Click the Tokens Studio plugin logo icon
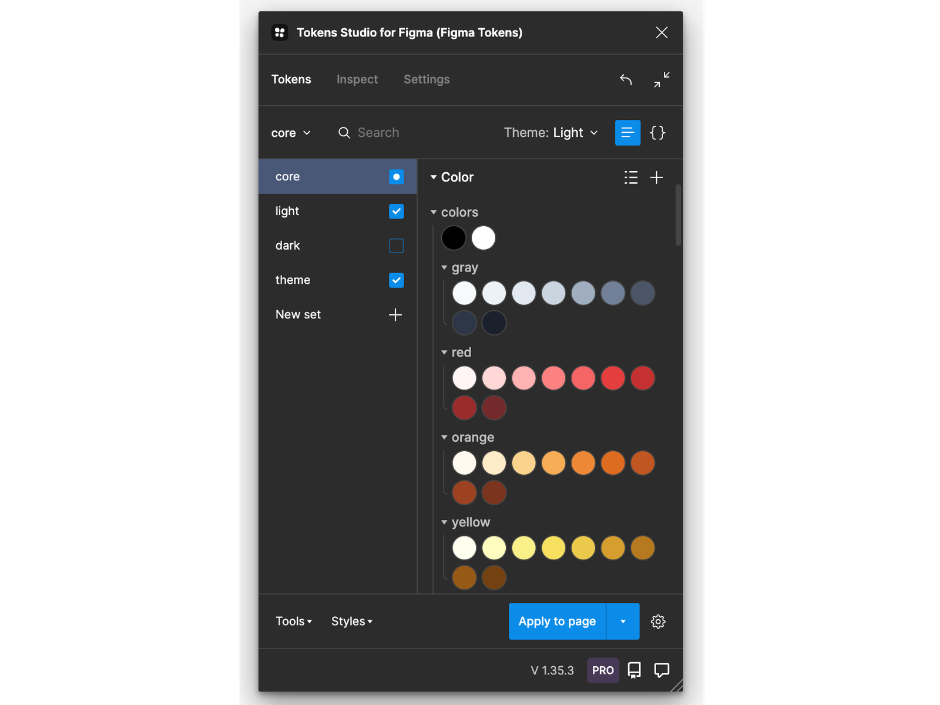The image size is (940, 705). tap(280, 32)
